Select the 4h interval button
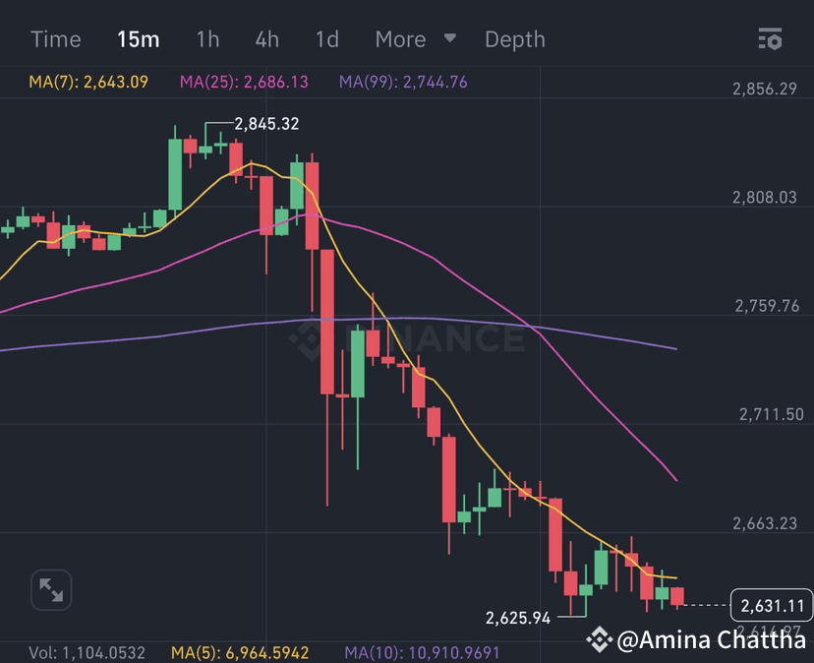This screenshot has width=814, height=663. click(x=266, y=39)
